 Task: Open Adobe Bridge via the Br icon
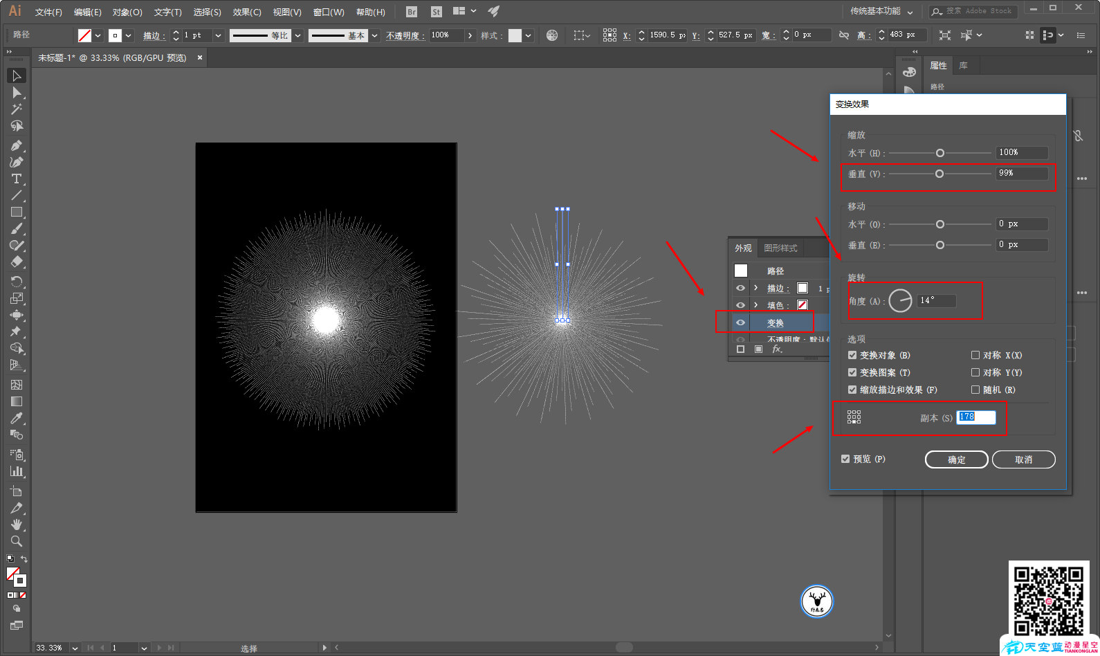(412, 12)
